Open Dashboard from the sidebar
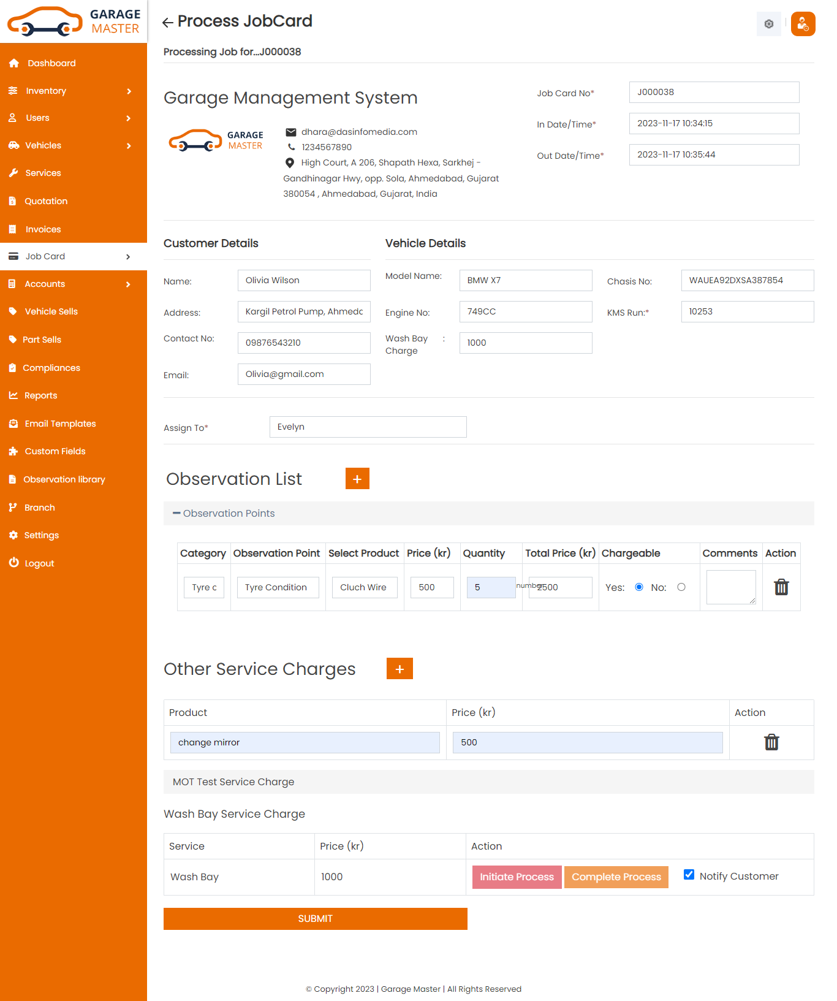Viewport: 837px width, 1001px height. pyautogui.click(x=51, y=63)
